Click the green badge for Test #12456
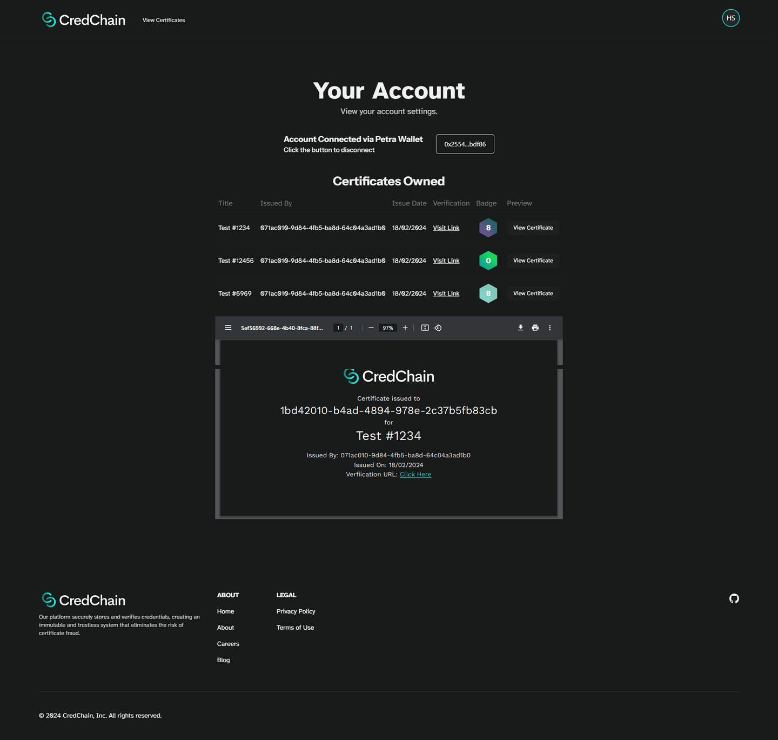The image size is (778, 740). [488, 261]
